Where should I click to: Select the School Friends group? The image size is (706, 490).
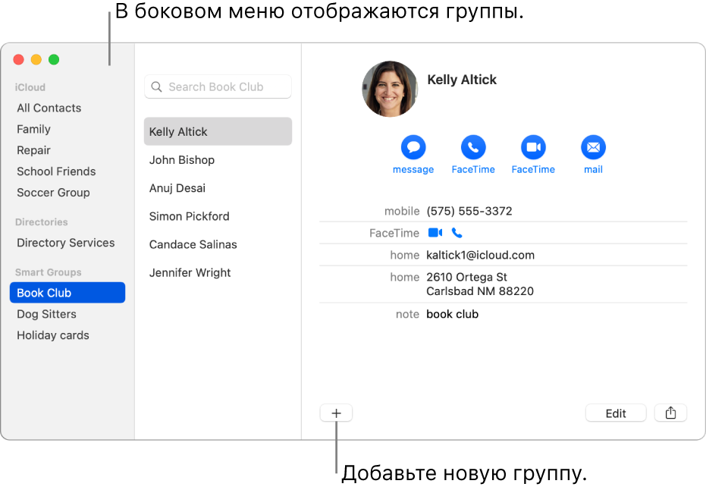pos(56,171)
